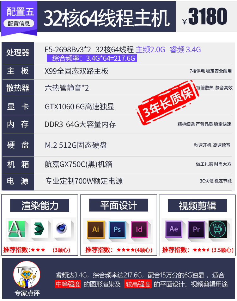The height and width of the screenshot is (301, 237).
Task: Click the After Effects Ae icon
Action: coord(173,229)
